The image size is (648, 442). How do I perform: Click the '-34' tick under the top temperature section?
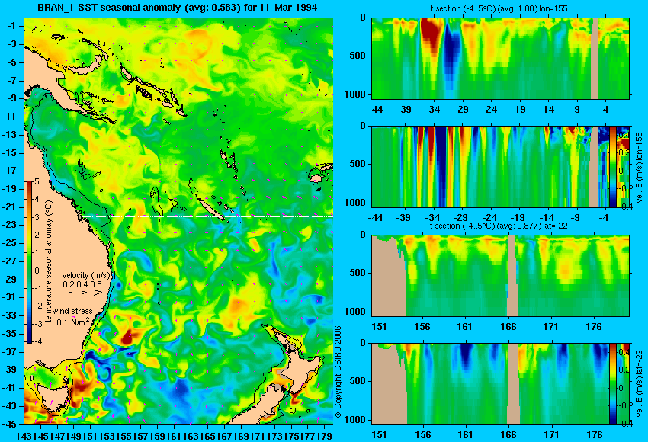[433, 110]
